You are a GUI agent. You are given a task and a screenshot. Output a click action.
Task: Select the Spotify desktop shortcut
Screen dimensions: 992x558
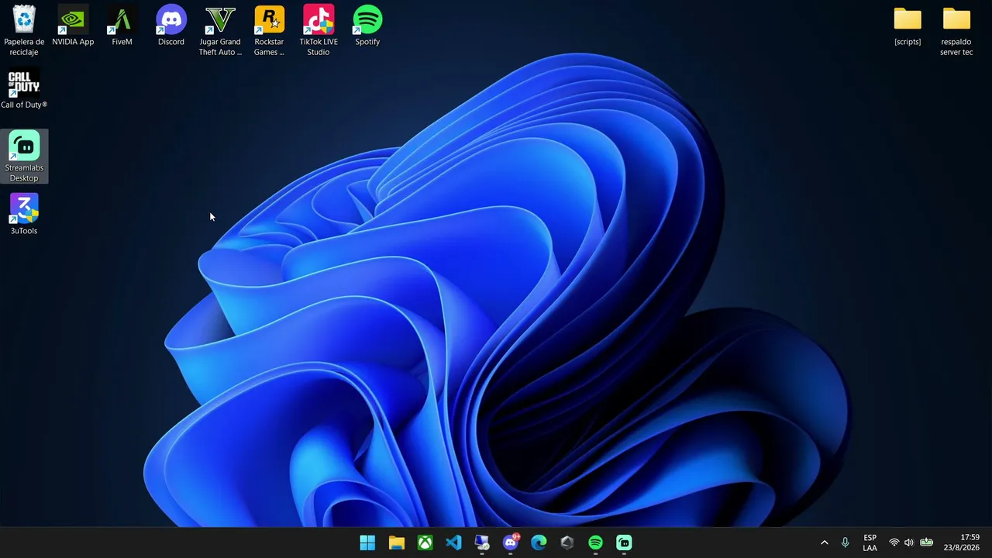[x=367, y=26]
